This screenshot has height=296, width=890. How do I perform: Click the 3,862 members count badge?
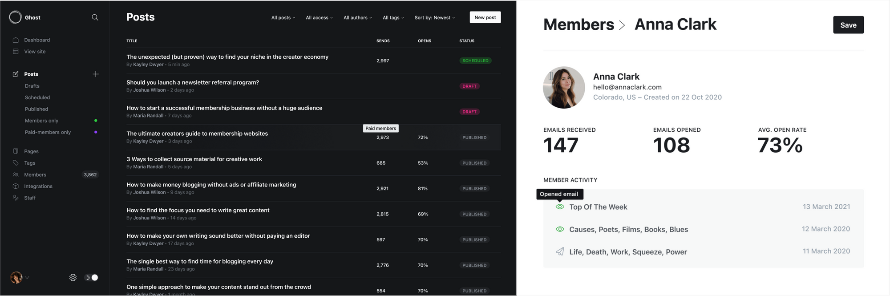pos(90,175)
